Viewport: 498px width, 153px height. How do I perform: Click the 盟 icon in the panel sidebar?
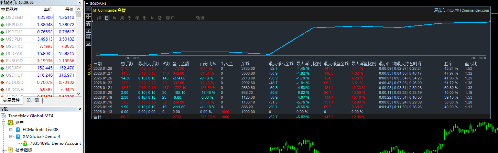click(x=88, y=36)
